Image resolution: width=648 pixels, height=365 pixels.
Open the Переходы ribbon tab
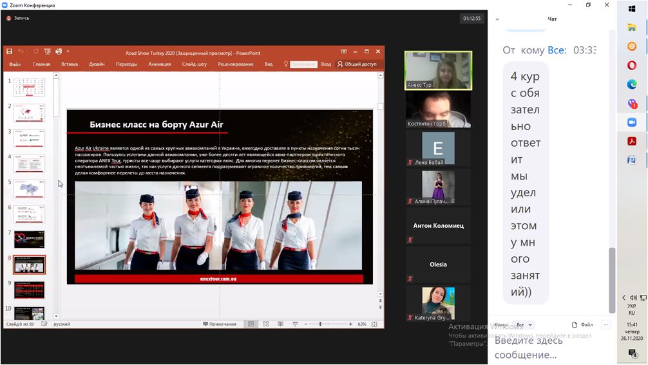coord(126,64)
